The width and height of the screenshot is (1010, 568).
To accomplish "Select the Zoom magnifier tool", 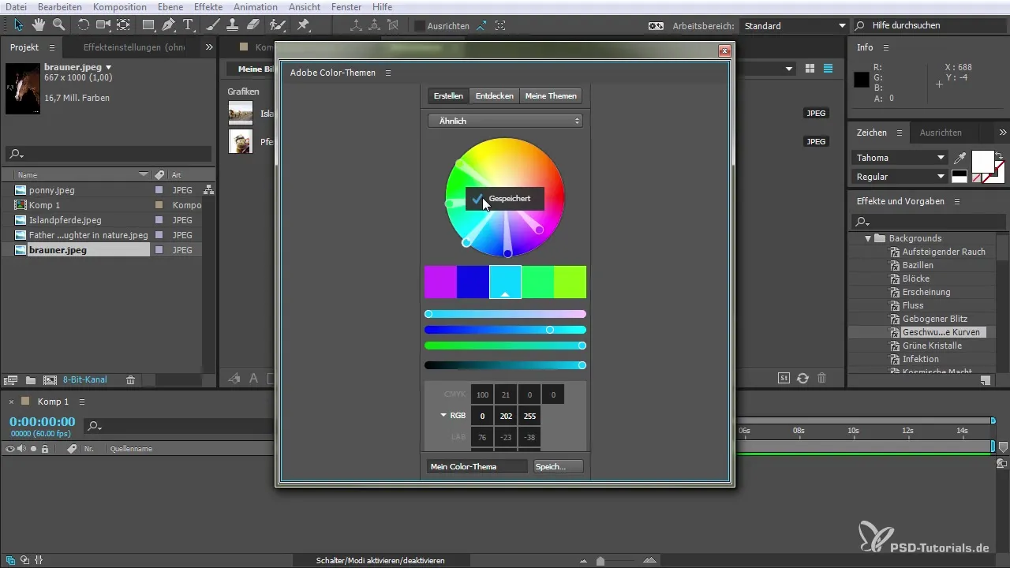I will (x=58, y=25).
